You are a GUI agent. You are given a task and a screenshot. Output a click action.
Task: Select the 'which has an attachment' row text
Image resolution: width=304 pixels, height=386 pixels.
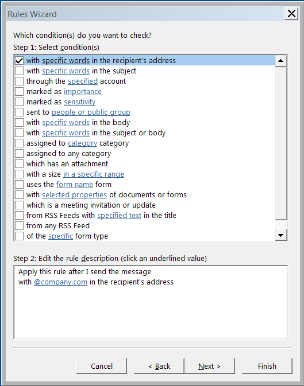[x=67, y=164]
